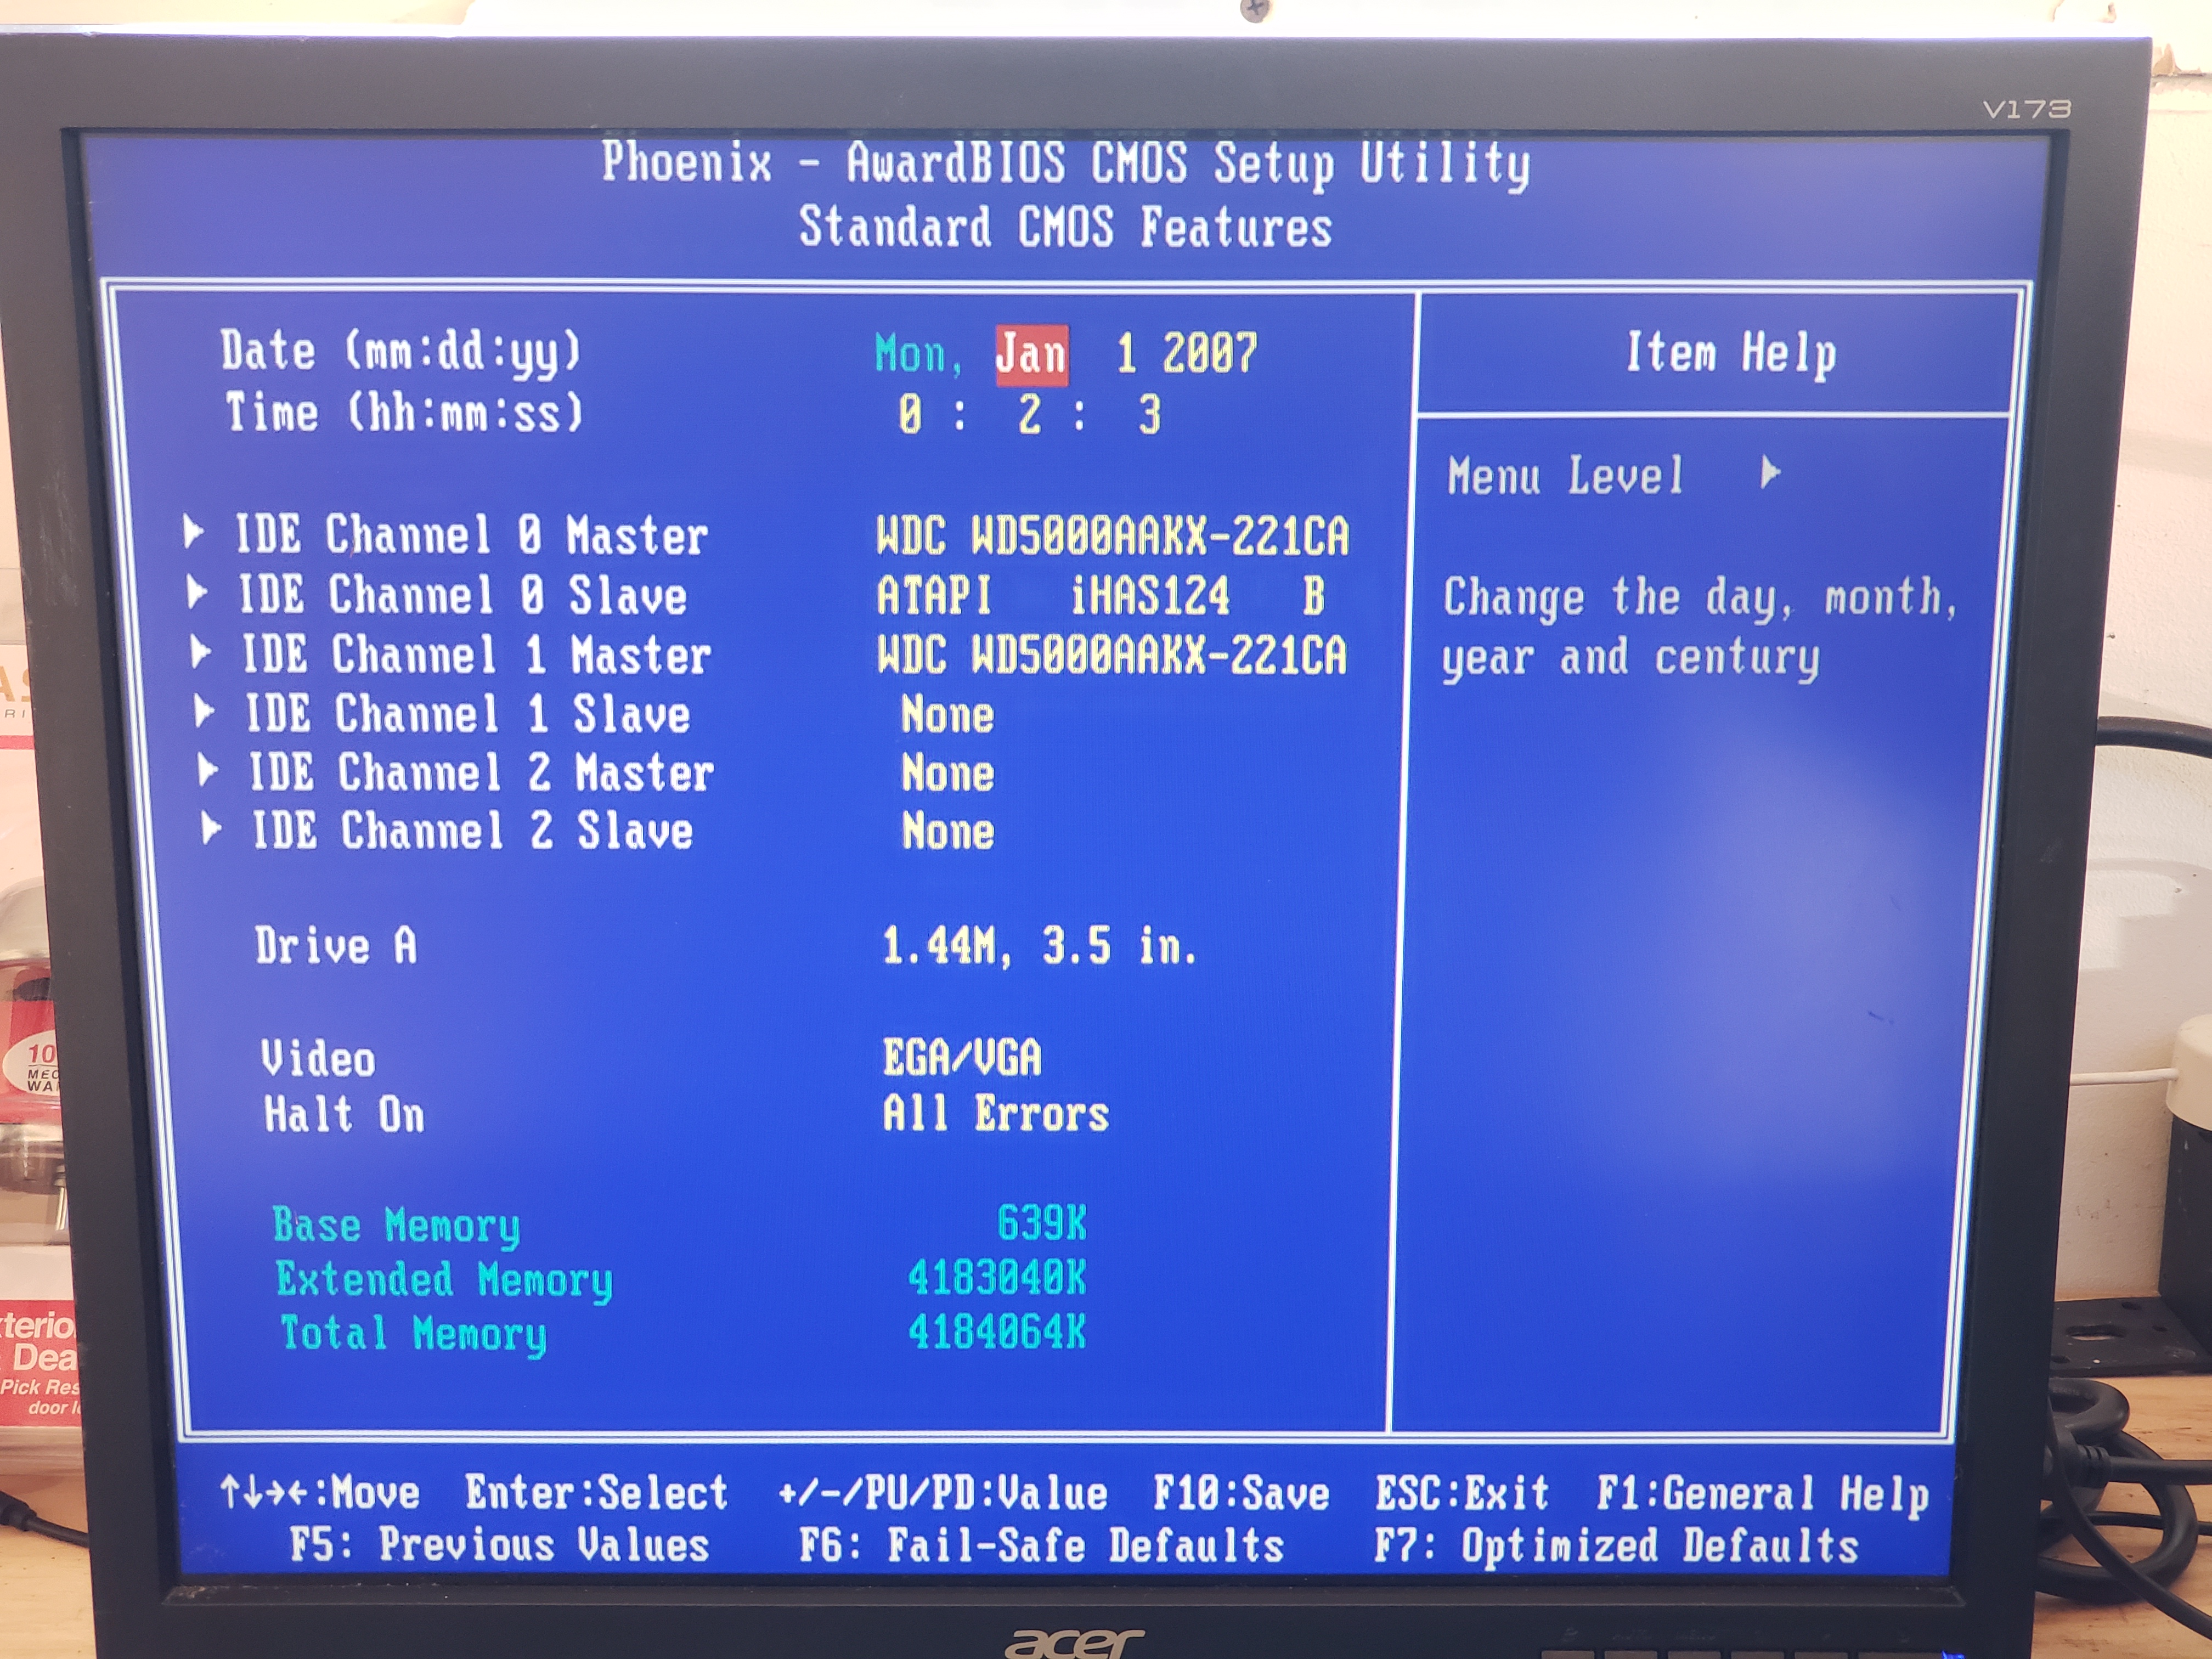This screenshot has width=2212, height=1659.
Task: Click the ESC:Exit hint
Action: click(1462, 1494)
